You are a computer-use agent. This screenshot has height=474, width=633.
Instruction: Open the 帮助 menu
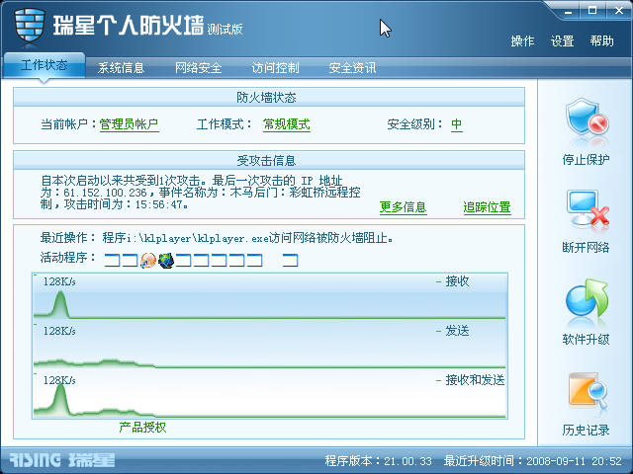click(601, 41)
